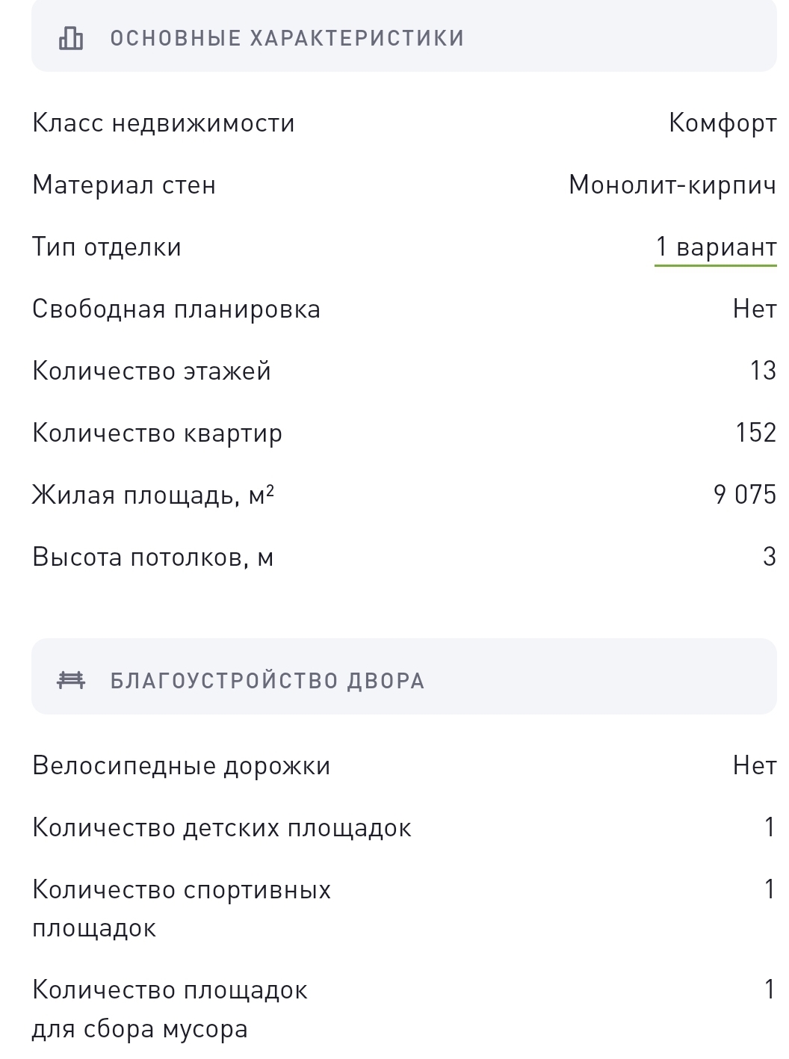Click the 'Количество детских площадок' row
Screen dimensions: 789x1059
click(403, 828)
